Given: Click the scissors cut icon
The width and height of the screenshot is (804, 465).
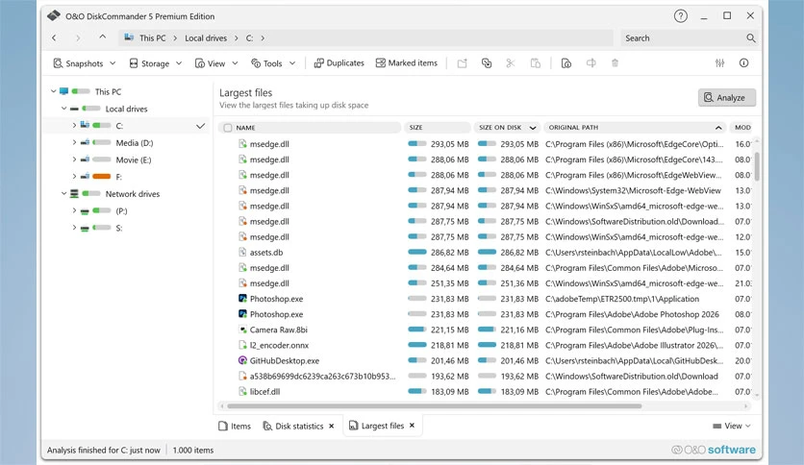Looking at the screenshot, I should pyautogui.click(x=510, y=63).
